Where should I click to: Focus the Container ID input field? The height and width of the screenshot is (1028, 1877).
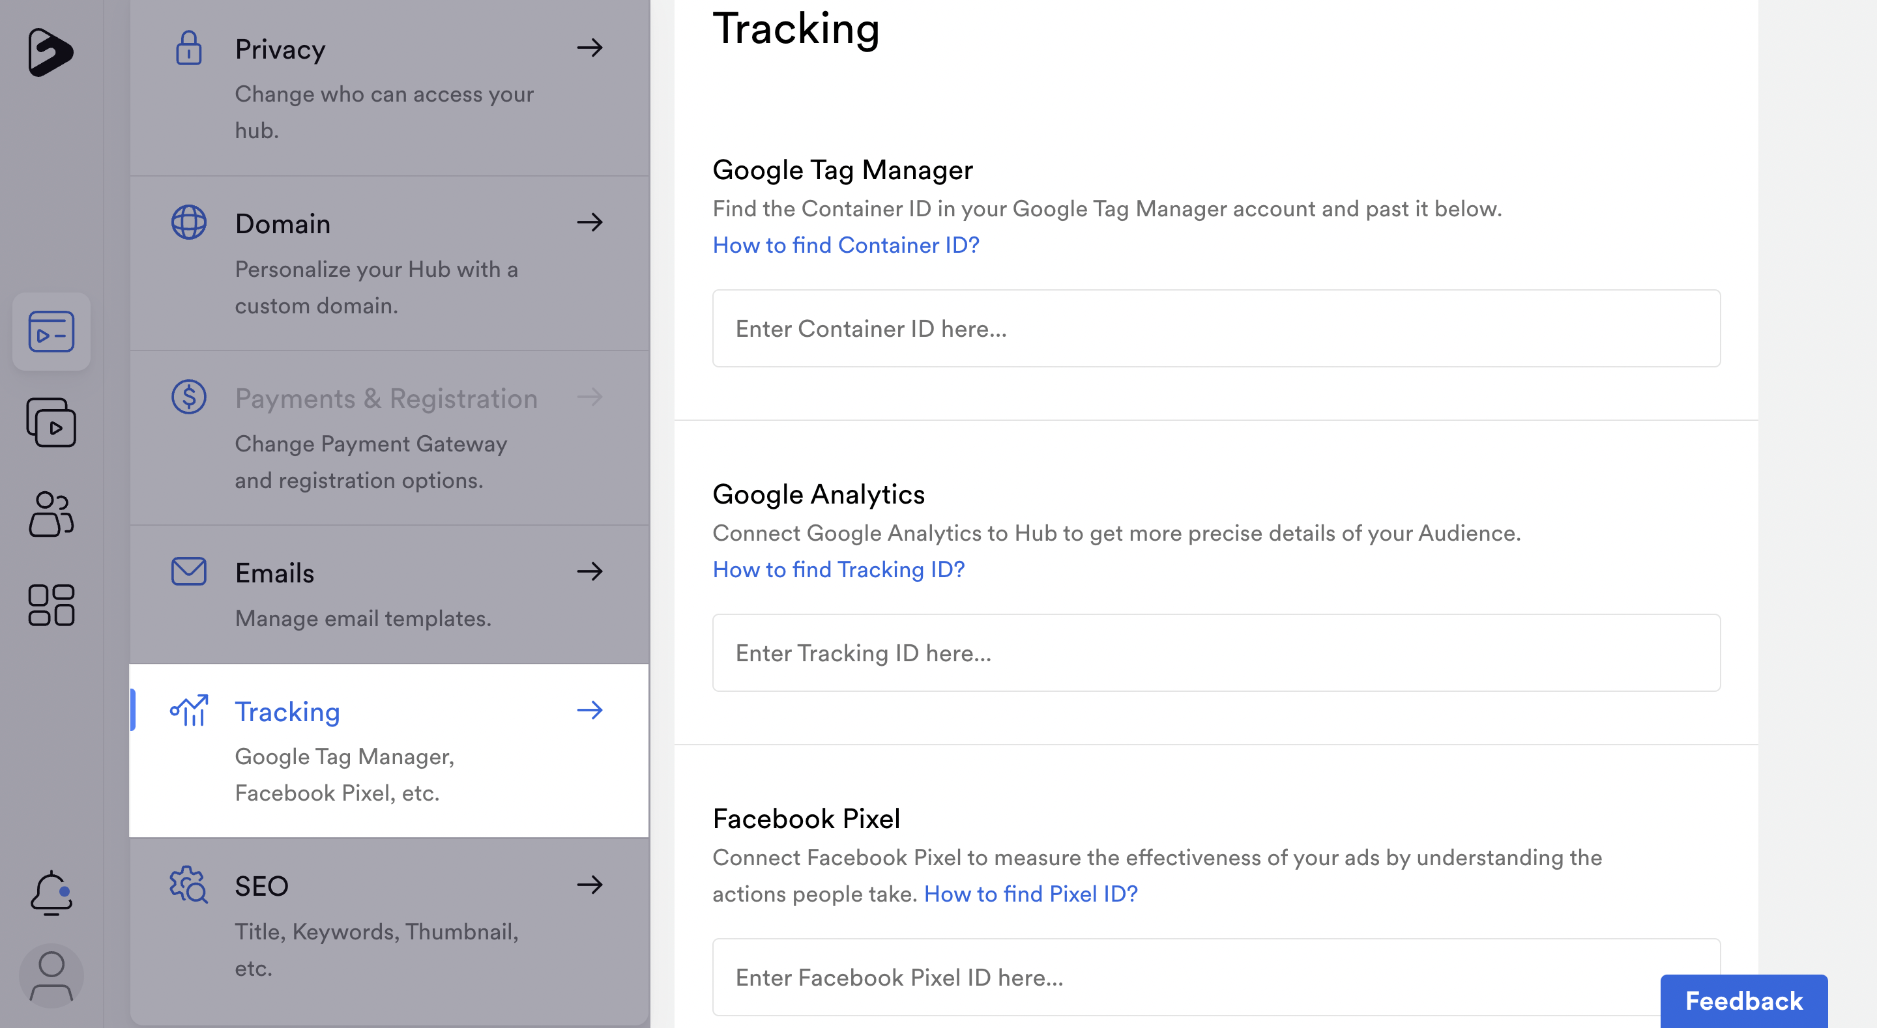pos(1216,328)
